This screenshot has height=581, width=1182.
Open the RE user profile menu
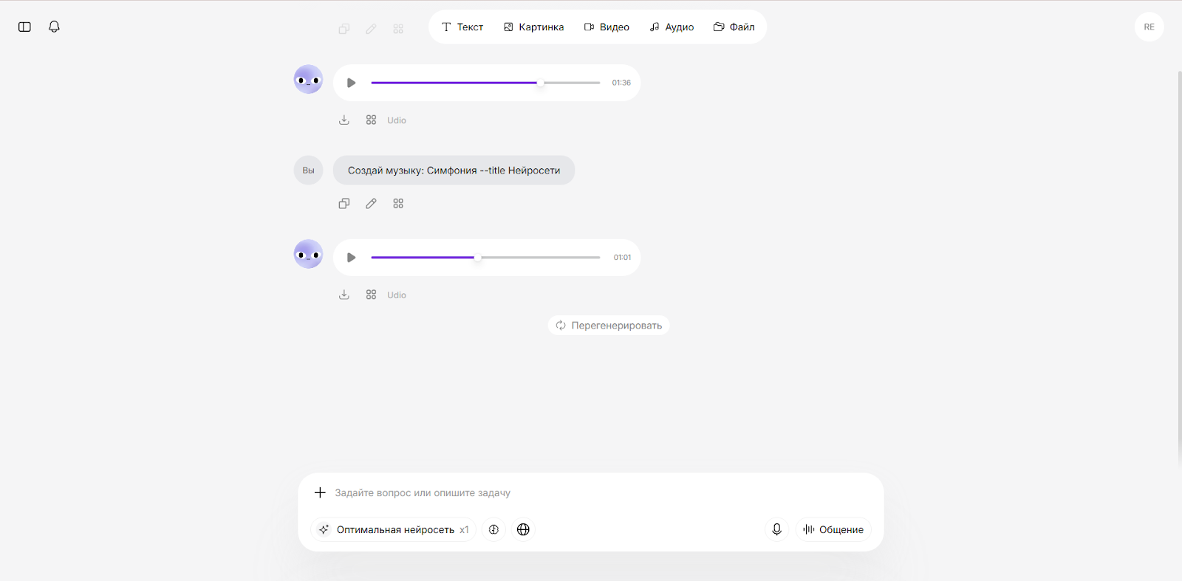coord(1149,27)
